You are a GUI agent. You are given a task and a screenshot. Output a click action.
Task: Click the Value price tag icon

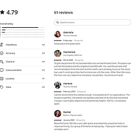[x=2, y=87]
